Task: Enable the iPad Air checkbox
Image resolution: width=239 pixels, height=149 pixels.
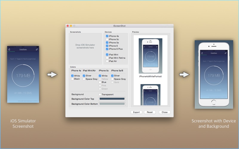Action: tap(107, 61)
